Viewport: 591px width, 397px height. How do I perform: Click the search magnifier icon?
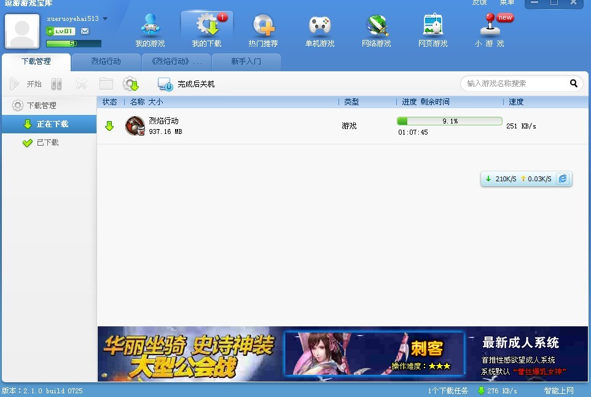pos(574,84)
